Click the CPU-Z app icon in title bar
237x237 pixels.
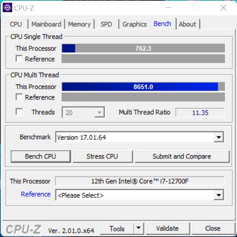coord(7,7)
